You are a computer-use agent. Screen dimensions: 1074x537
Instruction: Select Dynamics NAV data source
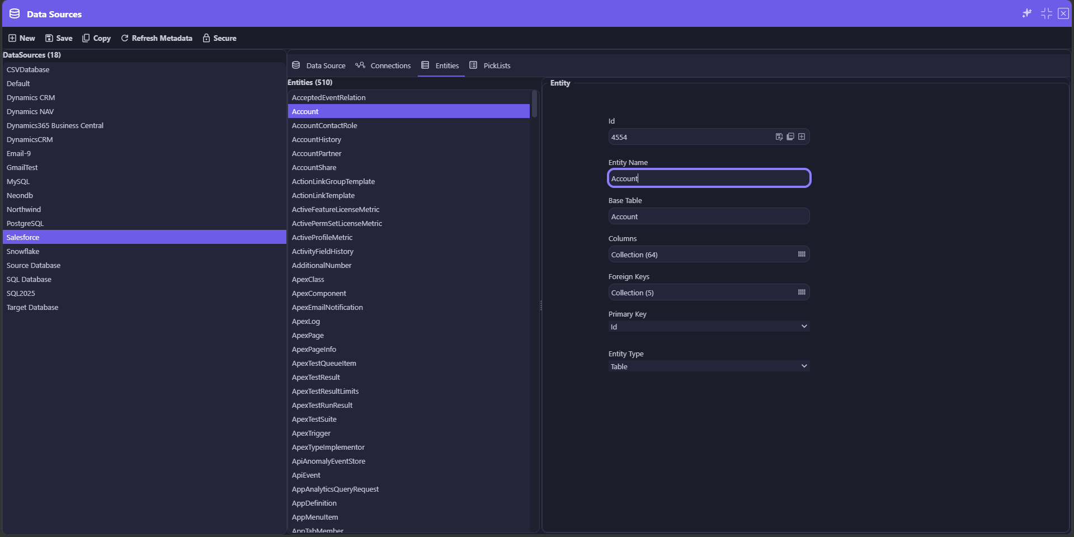pyautogui.click(x=144, y=111)
